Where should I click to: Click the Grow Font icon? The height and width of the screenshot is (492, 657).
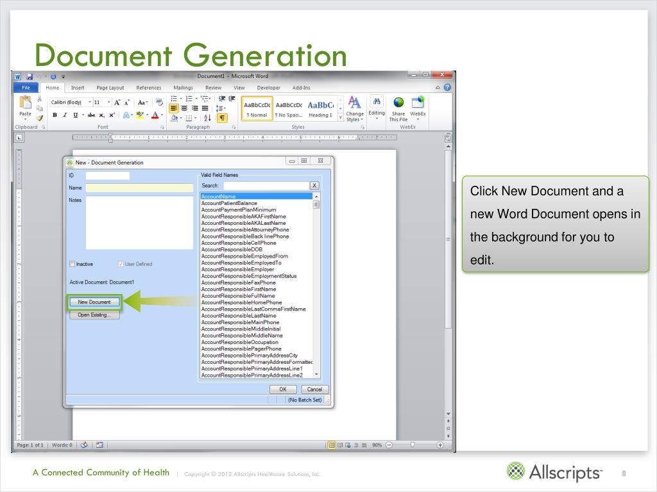click(117, 102)
